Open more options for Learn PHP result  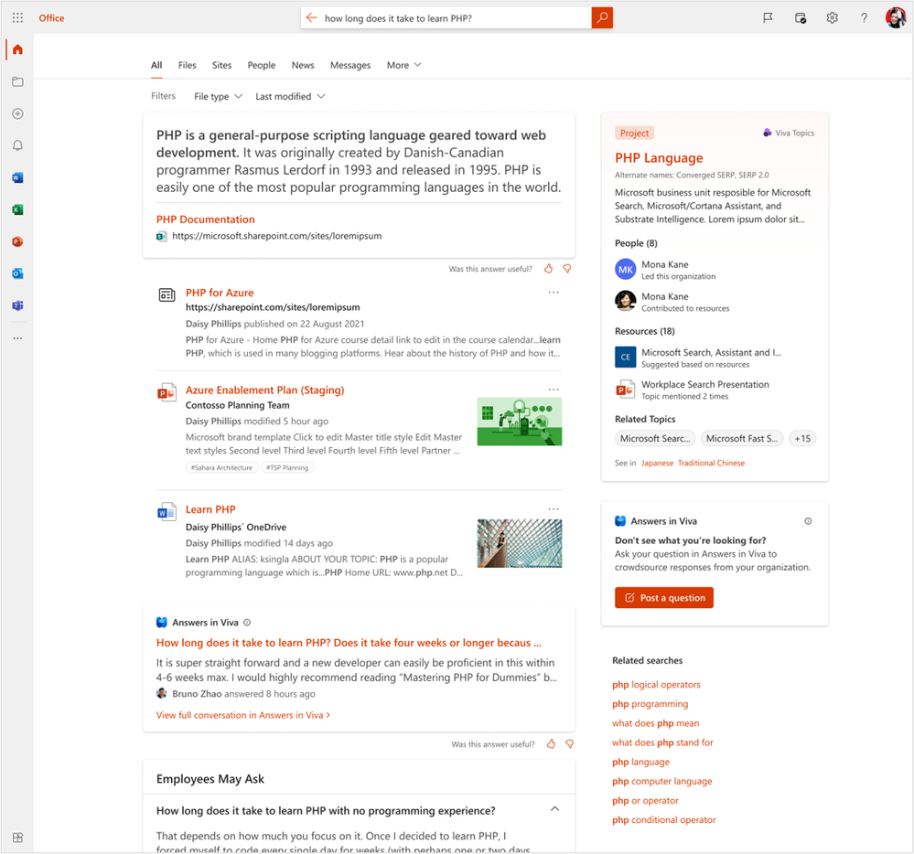click(554, 509)
